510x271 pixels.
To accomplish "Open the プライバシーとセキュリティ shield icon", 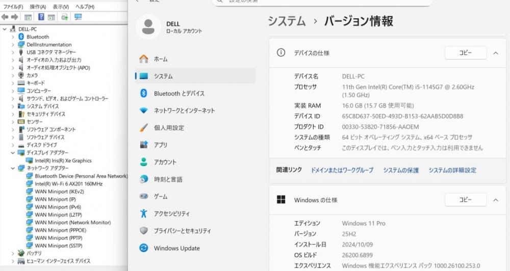I will click(x=144, y=230).
